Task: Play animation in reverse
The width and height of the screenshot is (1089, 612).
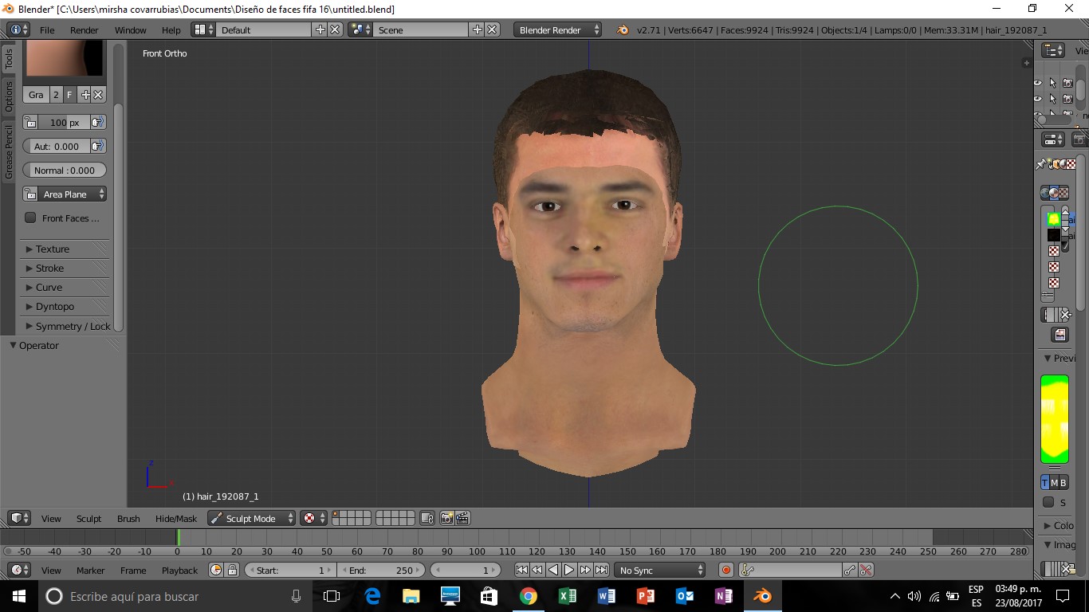Action: click(553, 570)
